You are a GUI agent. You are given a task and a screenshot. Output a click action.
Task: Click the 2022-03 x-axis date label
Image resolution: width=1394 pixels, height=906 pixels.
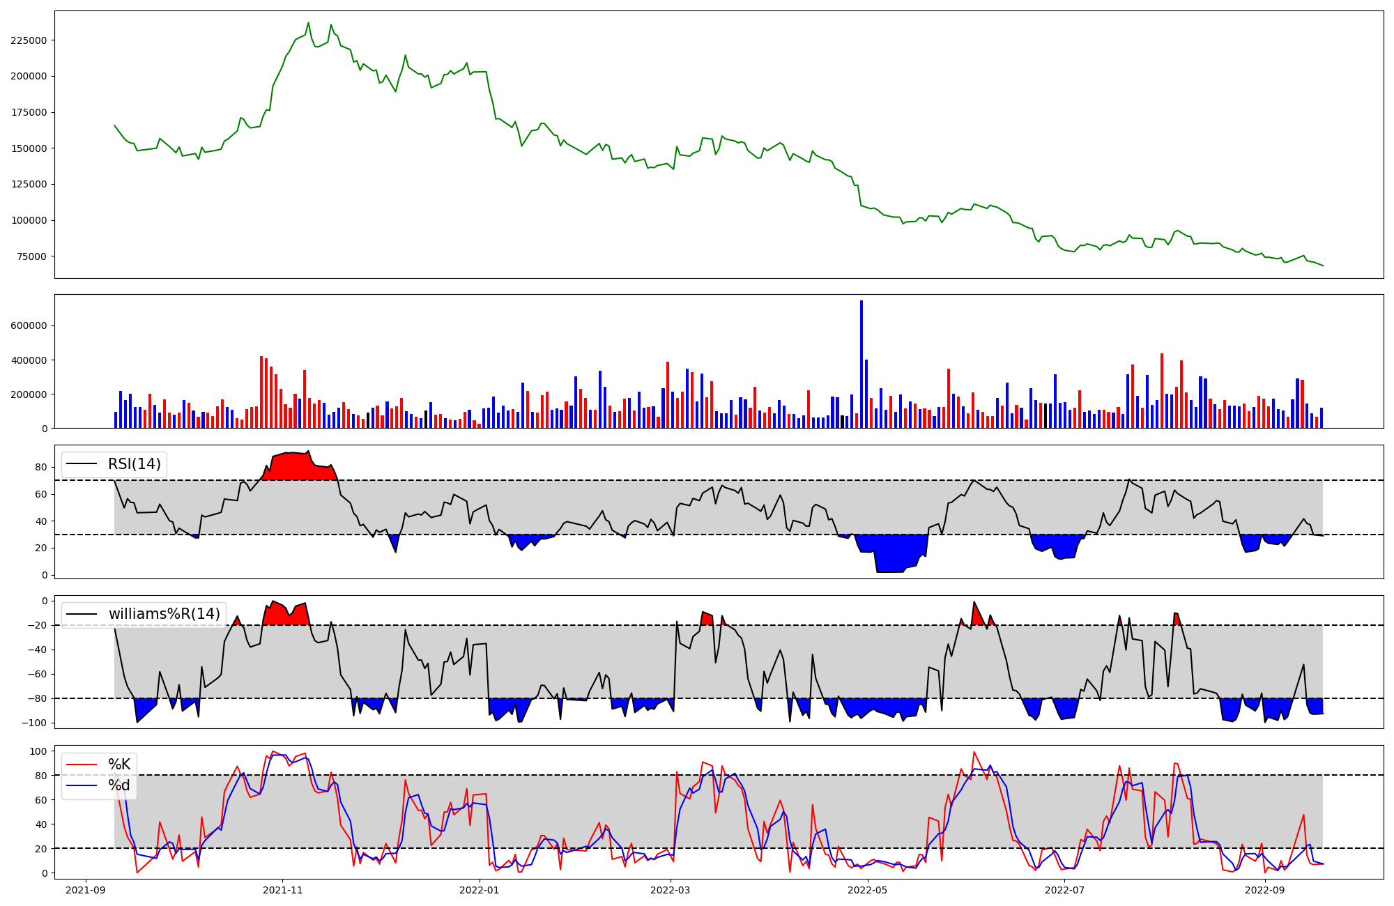point(671,890)
